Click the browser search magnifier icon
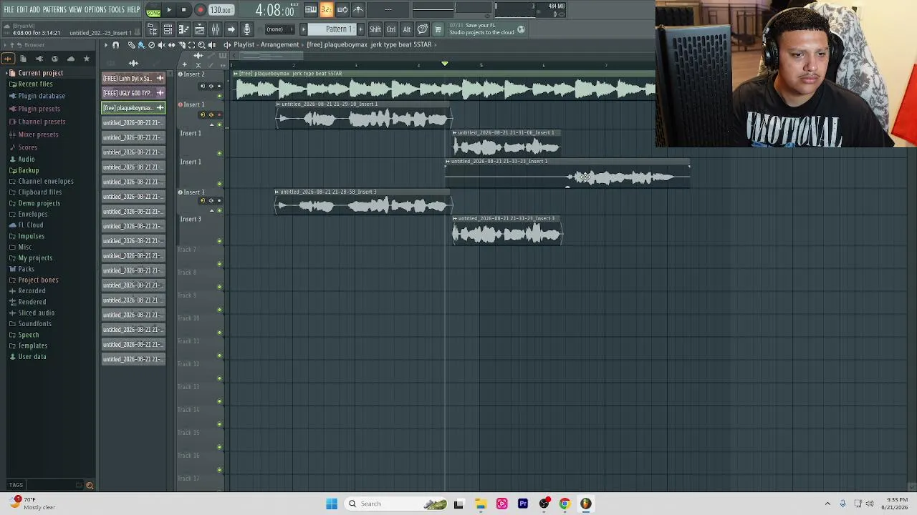The width and height of the screenshot is (917, 515). pyautogui.click(x=90, y=486)
